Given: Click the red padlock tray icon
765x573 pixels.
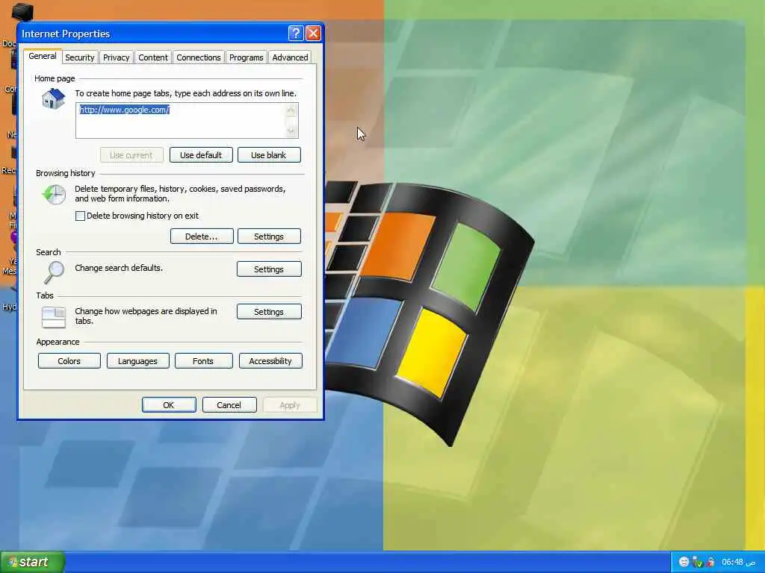Looking at the screenshot, I should [x=711, y=562].
